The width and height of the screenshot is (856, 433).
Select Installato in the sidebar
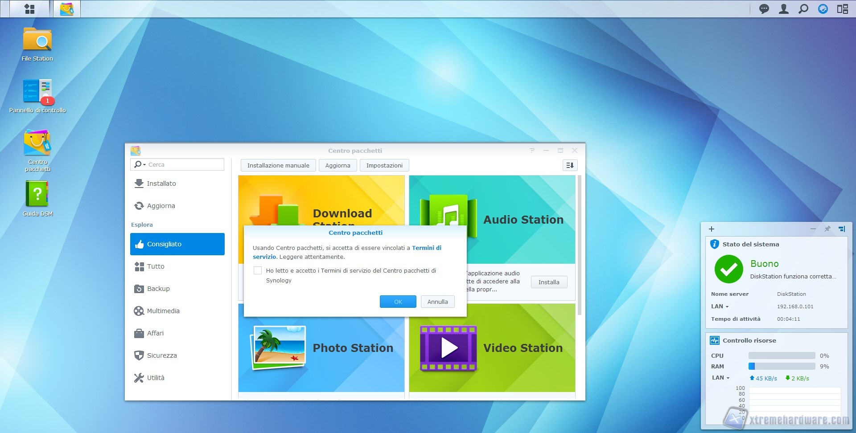[x=161, y=184]
